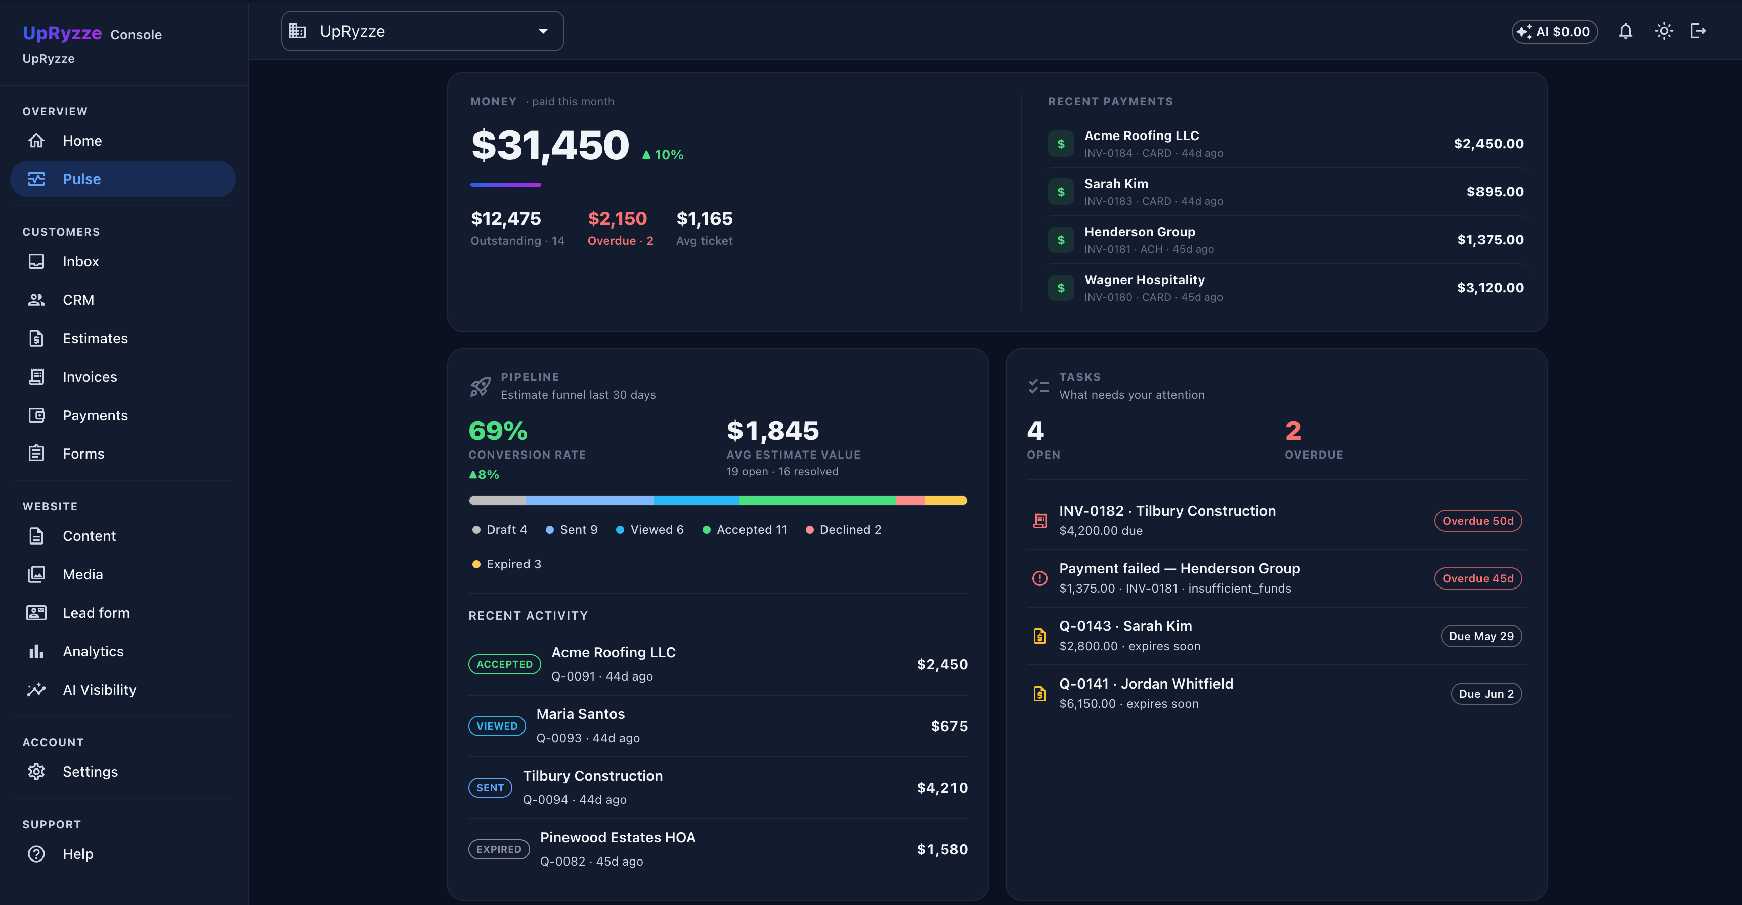Click the Settings gear icon
1742x905 pixels.
click(36, 772)
